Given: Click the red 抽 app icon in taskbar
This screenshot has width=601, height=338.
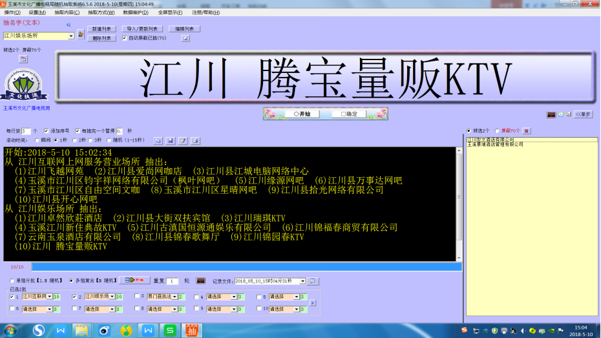Looking at the screenshot, I should pos(192,330).
